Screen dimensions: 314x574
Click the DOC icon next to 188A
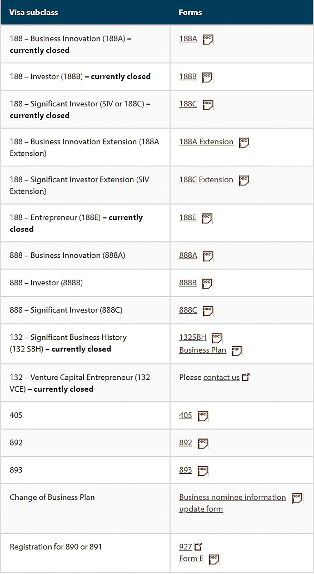pyautogui.click(x=208, y=39)
